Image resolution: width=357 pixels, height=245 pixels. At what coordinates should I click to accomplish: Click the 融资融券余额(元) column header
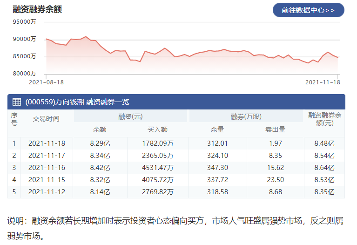tap(325, 119)
